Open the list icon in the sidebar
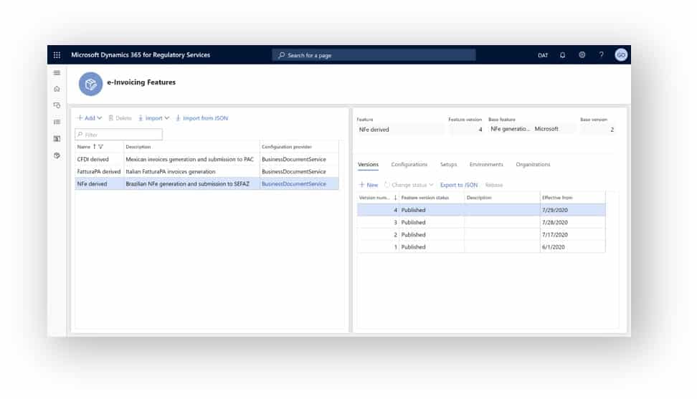697x399 pixels. click(x=57, y=122)
